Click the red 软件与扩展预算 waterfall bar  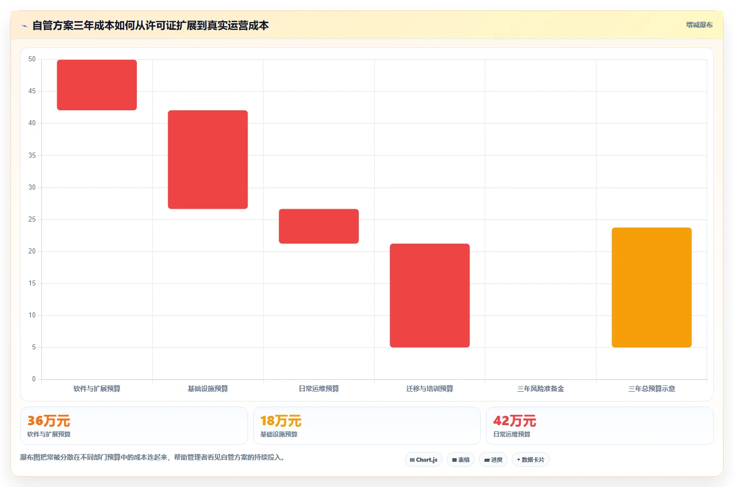(x=97, y=85)
